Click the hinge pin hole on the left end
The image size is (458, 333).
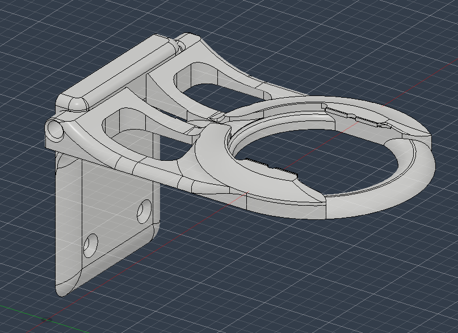tap(56, 130)
